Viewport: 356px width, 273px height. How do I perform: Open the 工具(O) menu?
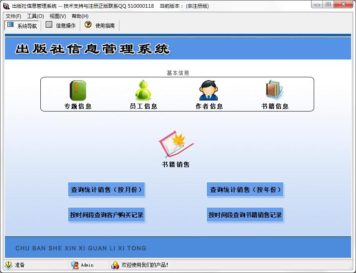pyautogui.click(x=35, y=16)
